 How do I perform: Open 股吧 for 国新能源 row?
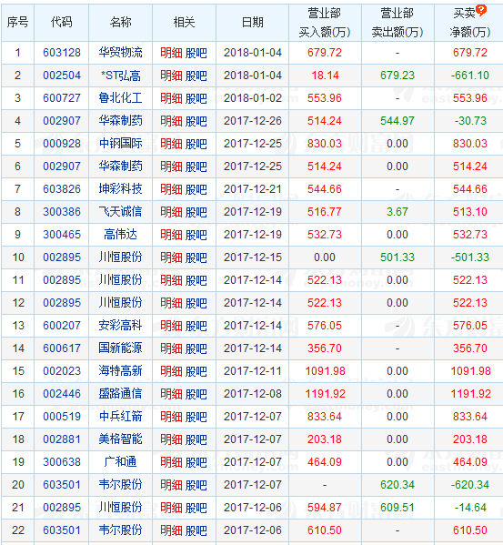point(196,348)
